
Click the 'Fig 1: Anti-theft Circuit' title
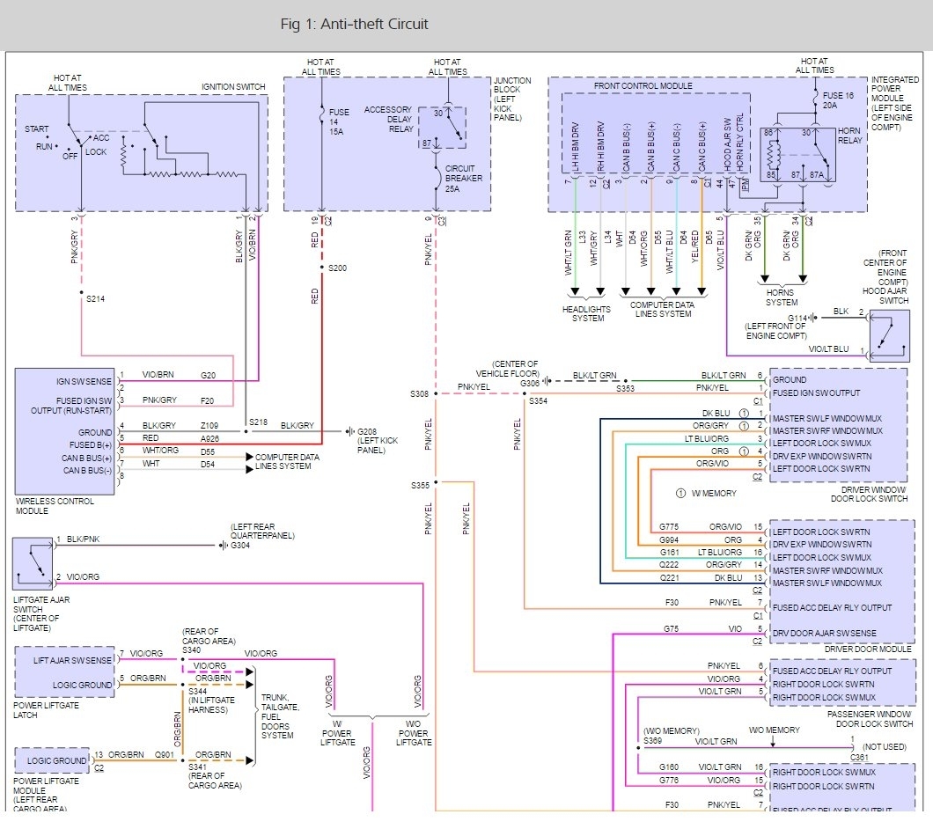(x=354, y=24)
